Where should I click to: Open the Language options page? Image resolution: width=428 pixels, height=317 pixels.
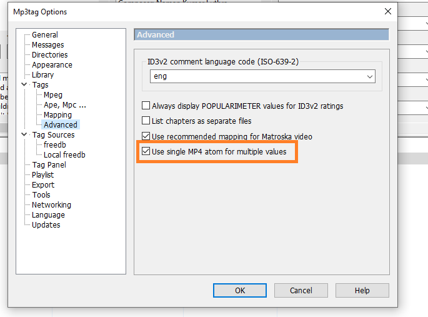[48, 215]
